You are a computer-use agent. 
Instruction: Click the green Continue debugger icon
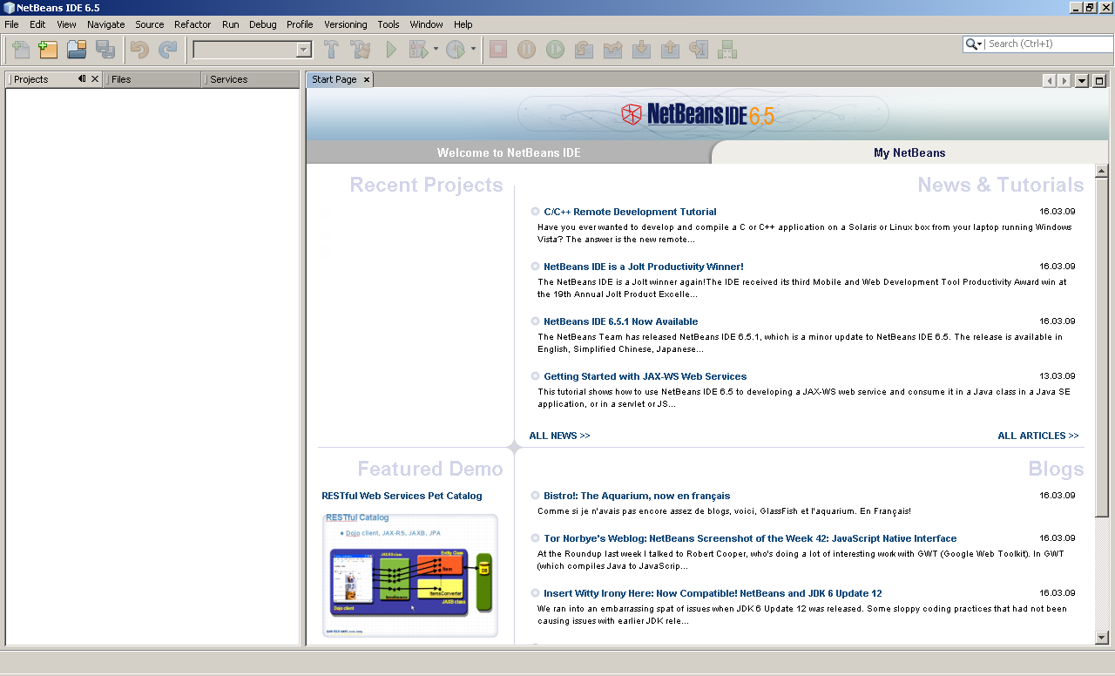pos(555,50)
